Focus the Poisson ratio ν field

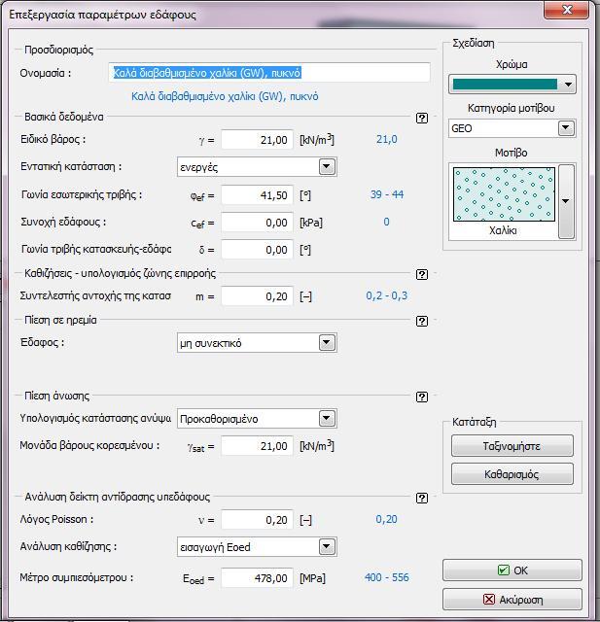[x=257, y=520]
